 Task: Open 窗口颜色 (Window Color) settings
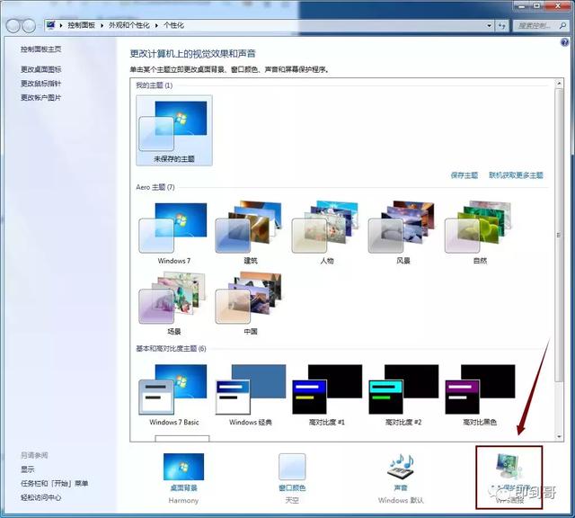292,468
